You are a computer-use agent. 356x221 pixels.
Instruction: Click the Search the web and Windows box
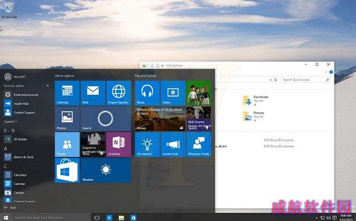click(51, 218)
